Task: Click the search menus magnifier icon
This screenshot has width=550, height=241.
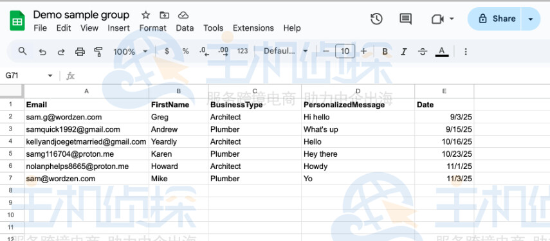Action: [23, 51]
